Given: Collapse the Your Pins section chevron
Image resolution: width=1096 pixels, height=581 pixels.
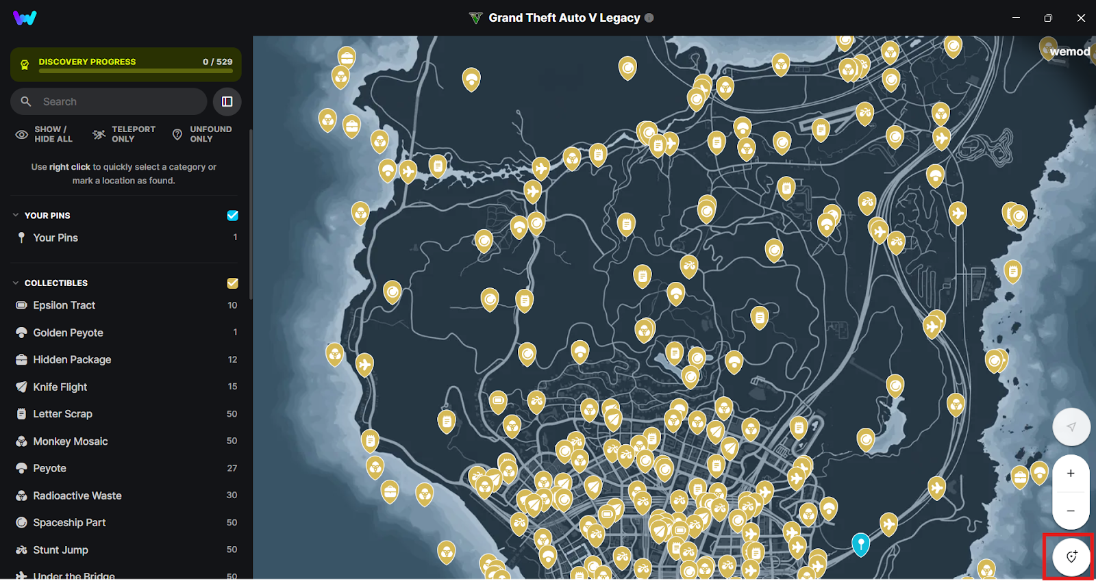Looking at the screenshot, I should (x=16, y=215).
